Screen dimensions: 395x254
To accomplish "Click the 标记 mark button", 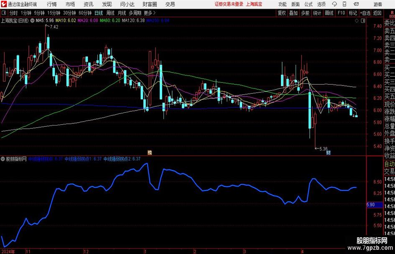I will click(x=353, y=13).
